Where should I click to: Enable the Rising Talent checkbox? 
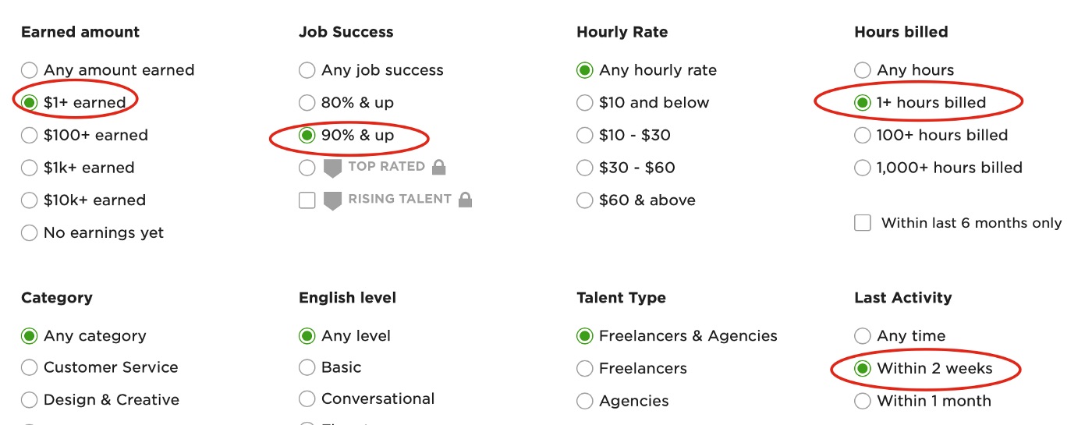point(307,200)
